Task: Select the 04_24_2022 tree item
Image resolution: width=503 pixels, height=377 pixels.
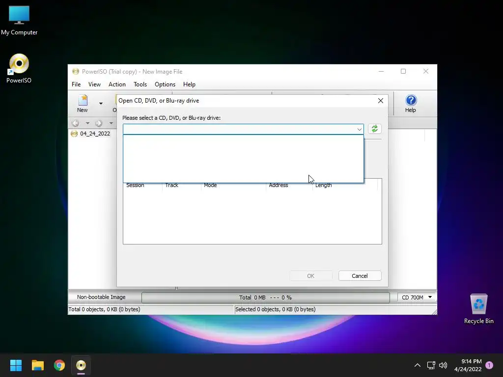Action: (x=95, y=134)
